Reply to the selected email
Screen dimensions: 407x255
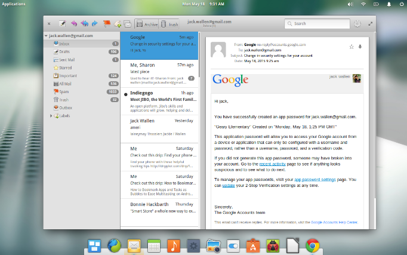tap(74, 24)
